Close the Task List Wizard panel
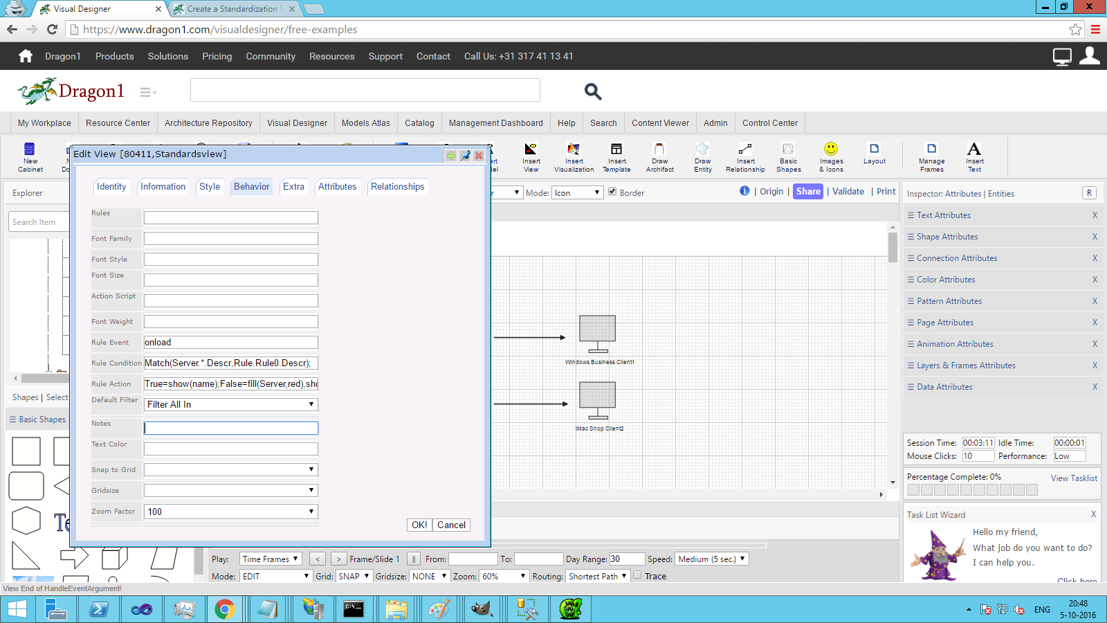 point(1093,514)
